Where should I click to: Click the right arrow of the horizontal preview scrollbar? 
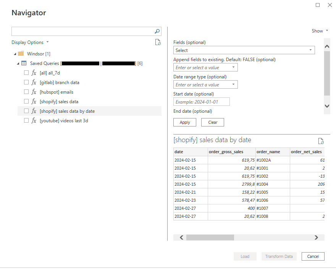316,237
